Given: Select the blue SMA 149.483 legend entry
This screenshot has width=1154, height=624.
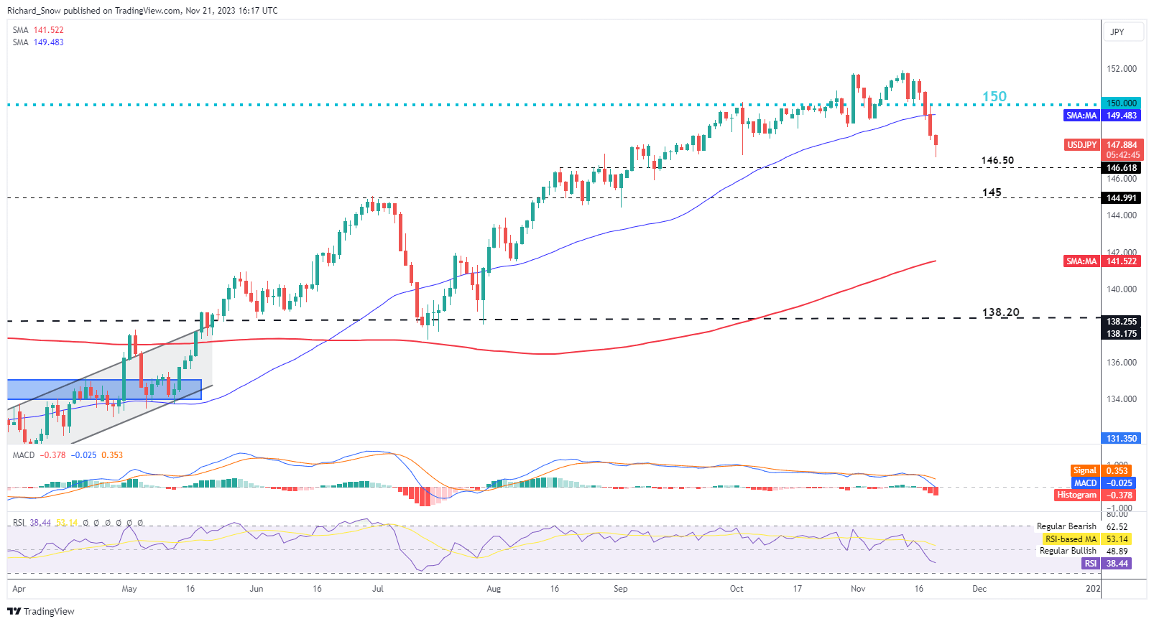Looking at the screenshot, I should tap(38, 42).
